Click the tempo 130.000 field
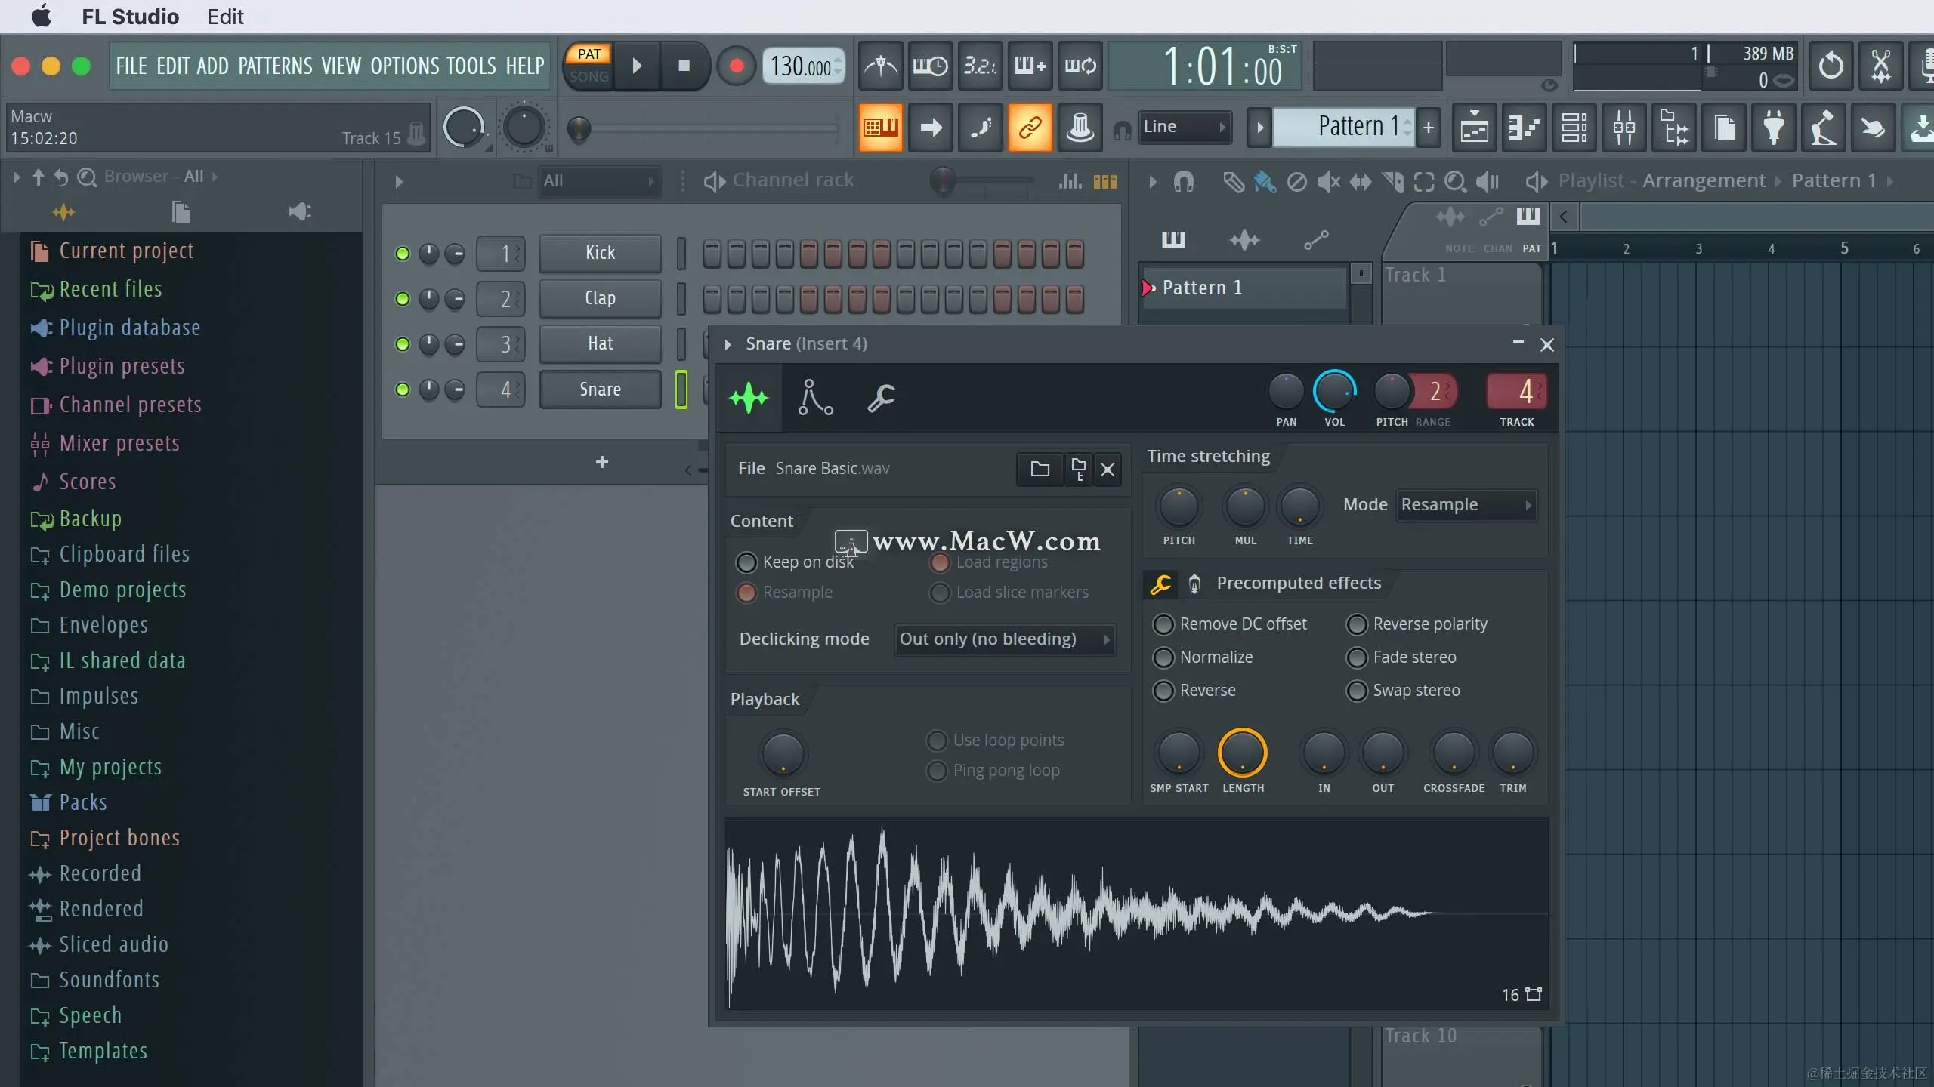 803,66
